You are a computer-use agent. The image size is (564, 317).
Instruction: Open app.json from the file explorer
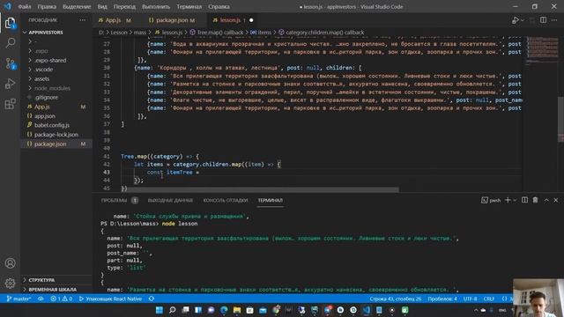(45, 115)
